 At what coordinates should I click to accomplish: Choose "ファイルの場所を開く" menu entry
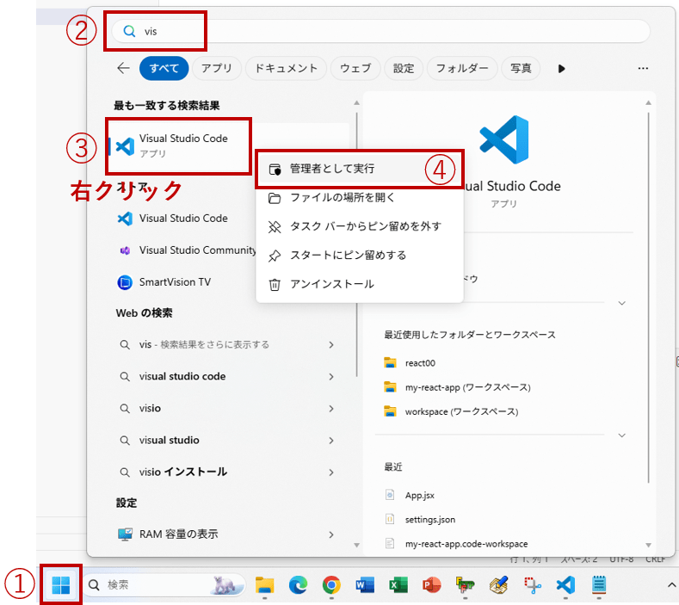pos(343,197)
